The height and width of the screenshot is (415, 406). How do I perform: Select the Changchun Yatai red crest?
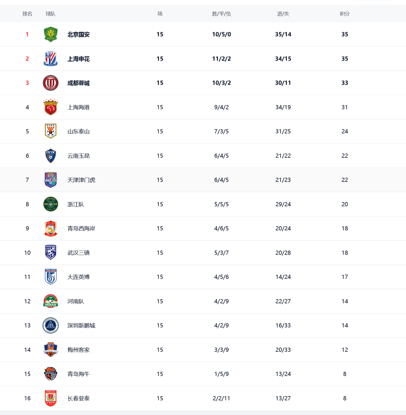(x=51, y=398)
